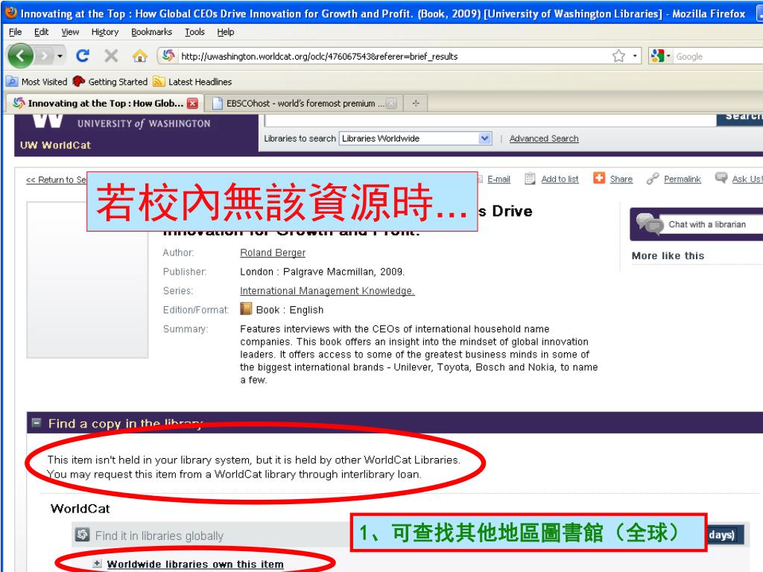The height and width of the screenshot is (572, 763).
Task: Reload the page with the refresh icon
Action: 83,56
